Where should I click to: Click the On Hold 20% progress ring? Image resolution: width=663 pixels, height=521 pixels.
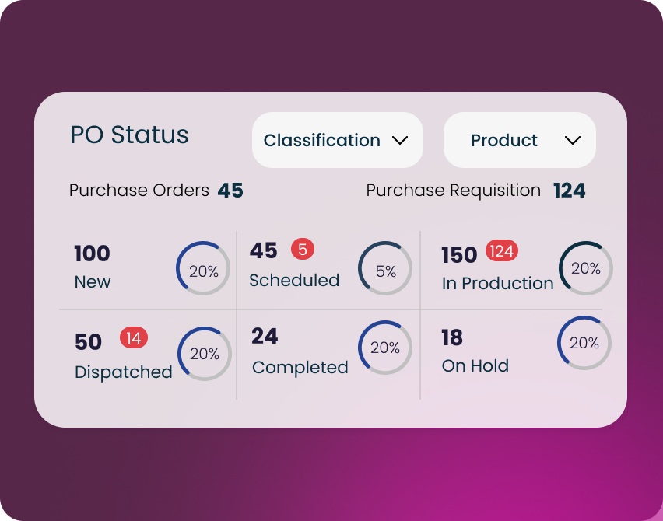(584, 343)
